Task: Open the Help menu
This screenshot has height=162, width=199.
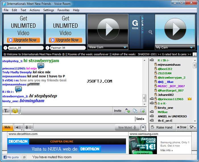Action: click(76, 10)
